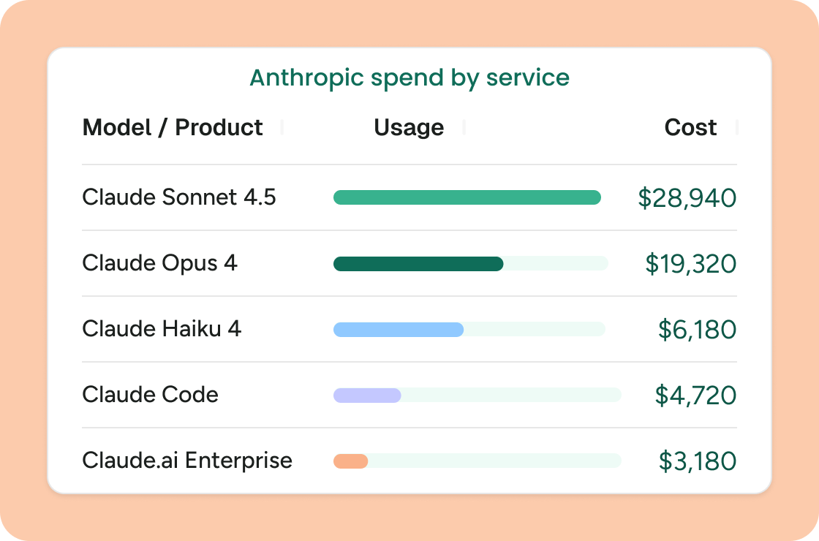Image resolution: width=819 pixels, height=541 pixels.
Task: Click the Cost column header
Action: click(x=690, y=127)
